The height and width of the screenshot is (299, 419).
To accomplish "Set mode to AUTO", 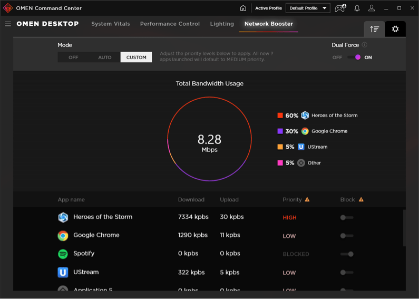I will pos(104,57).
